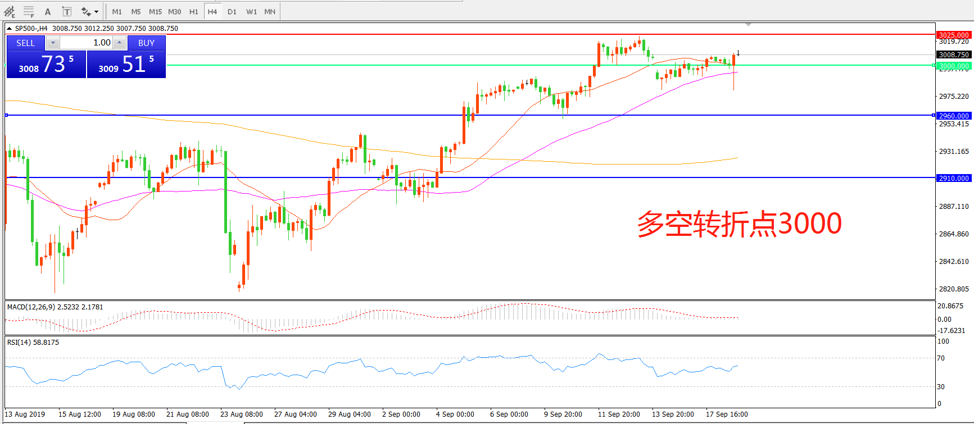Open the Arrows tool dropdown menu
This screenshot has height=424, width=974.
96,12
